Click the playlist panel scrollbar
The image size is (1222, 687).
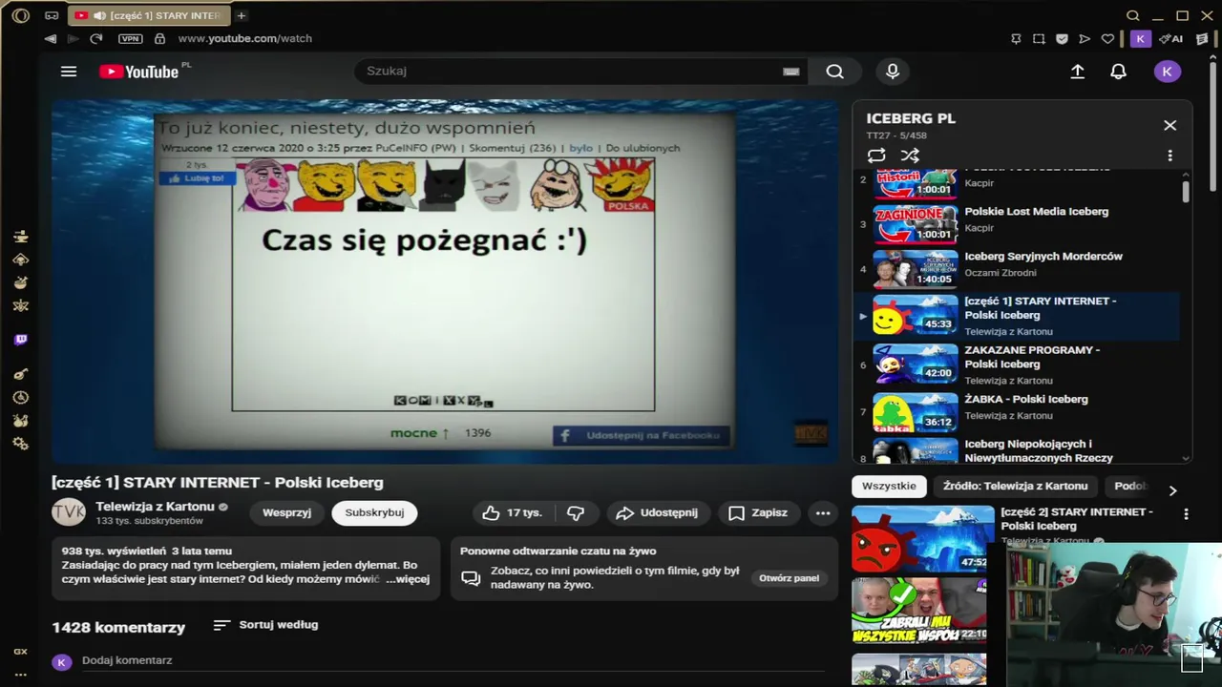point(1186,192)
